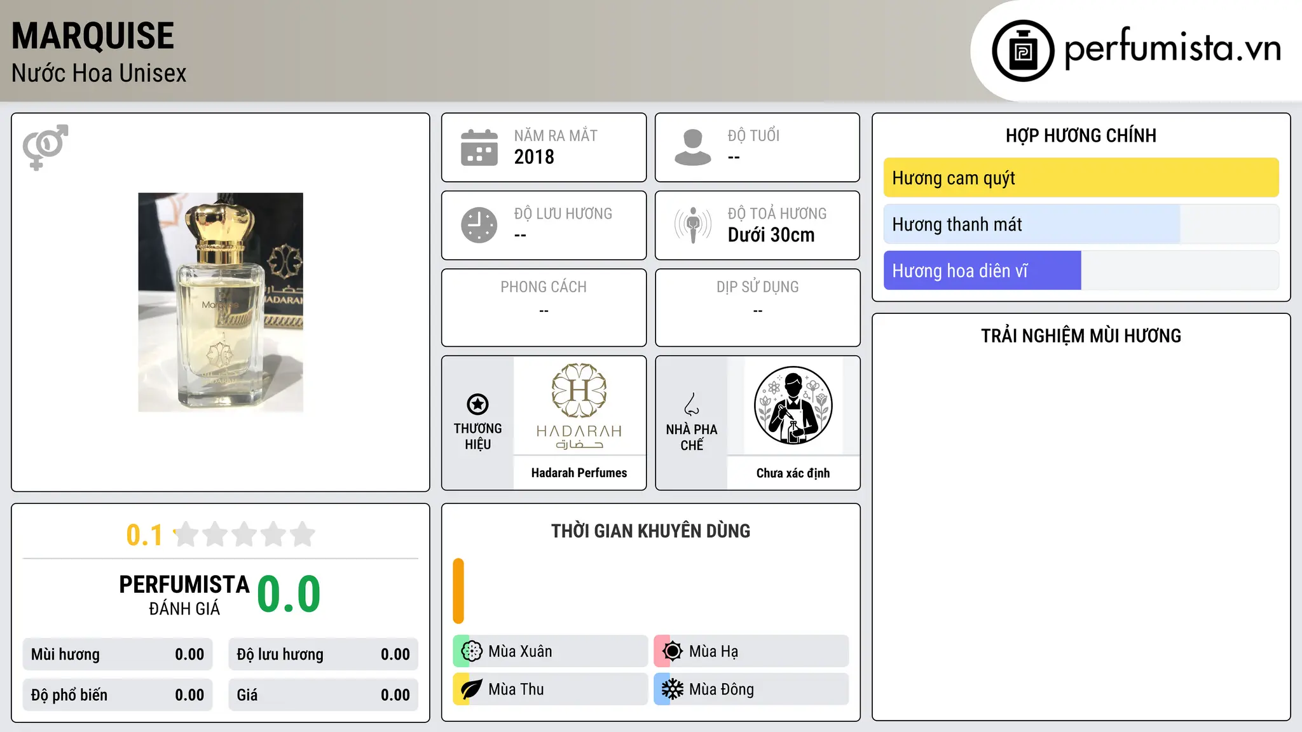This screenshot has width=1302, height=732.
Task: Select the Mùa Thu season label
Action: pos(516,689)
